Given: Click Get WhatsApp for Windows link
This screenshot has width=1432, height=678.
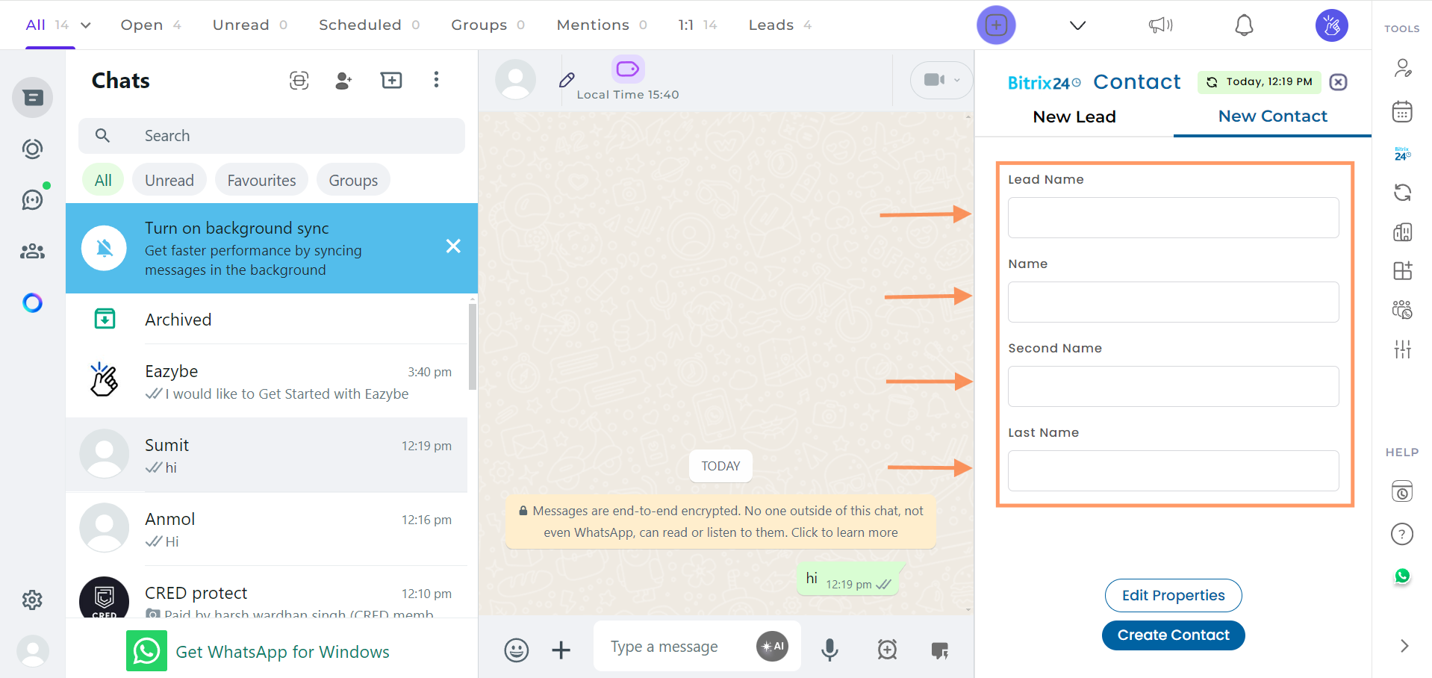Looking at the screenshot, I should [x=282, y=652].
